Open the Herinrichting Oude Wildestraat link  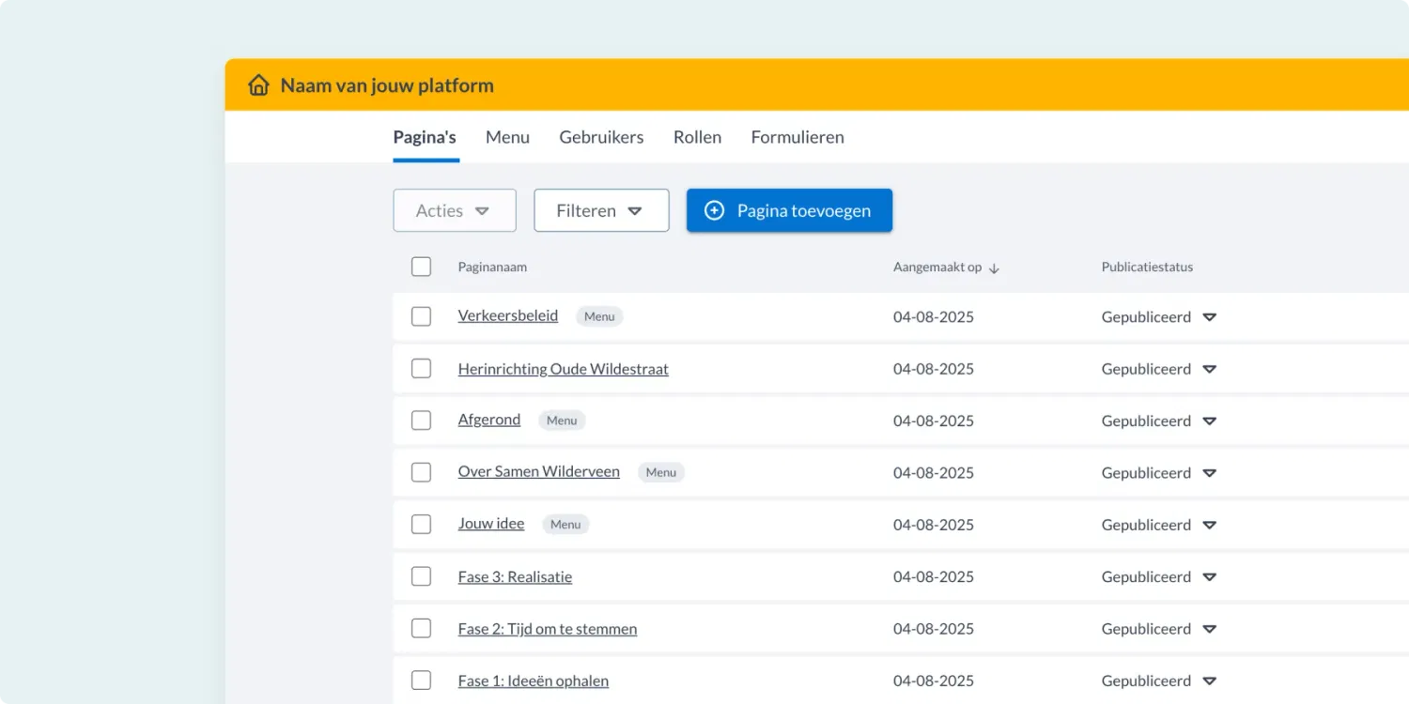[x=564, y=369]
